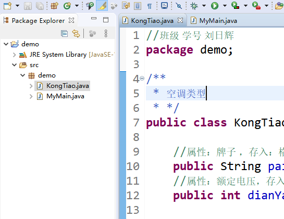Click the Save disk icon
284x219 pixels.
[28, 6]
